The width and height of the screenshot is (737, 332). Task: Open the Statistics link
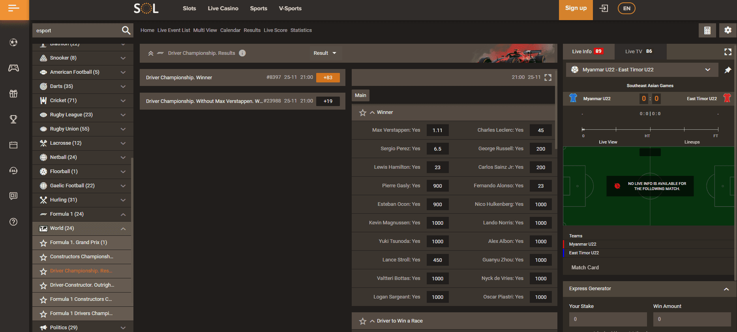pos(301,30)
